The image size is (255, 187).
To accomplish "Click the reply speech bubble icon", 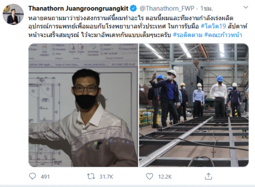I will pos(32,176).
